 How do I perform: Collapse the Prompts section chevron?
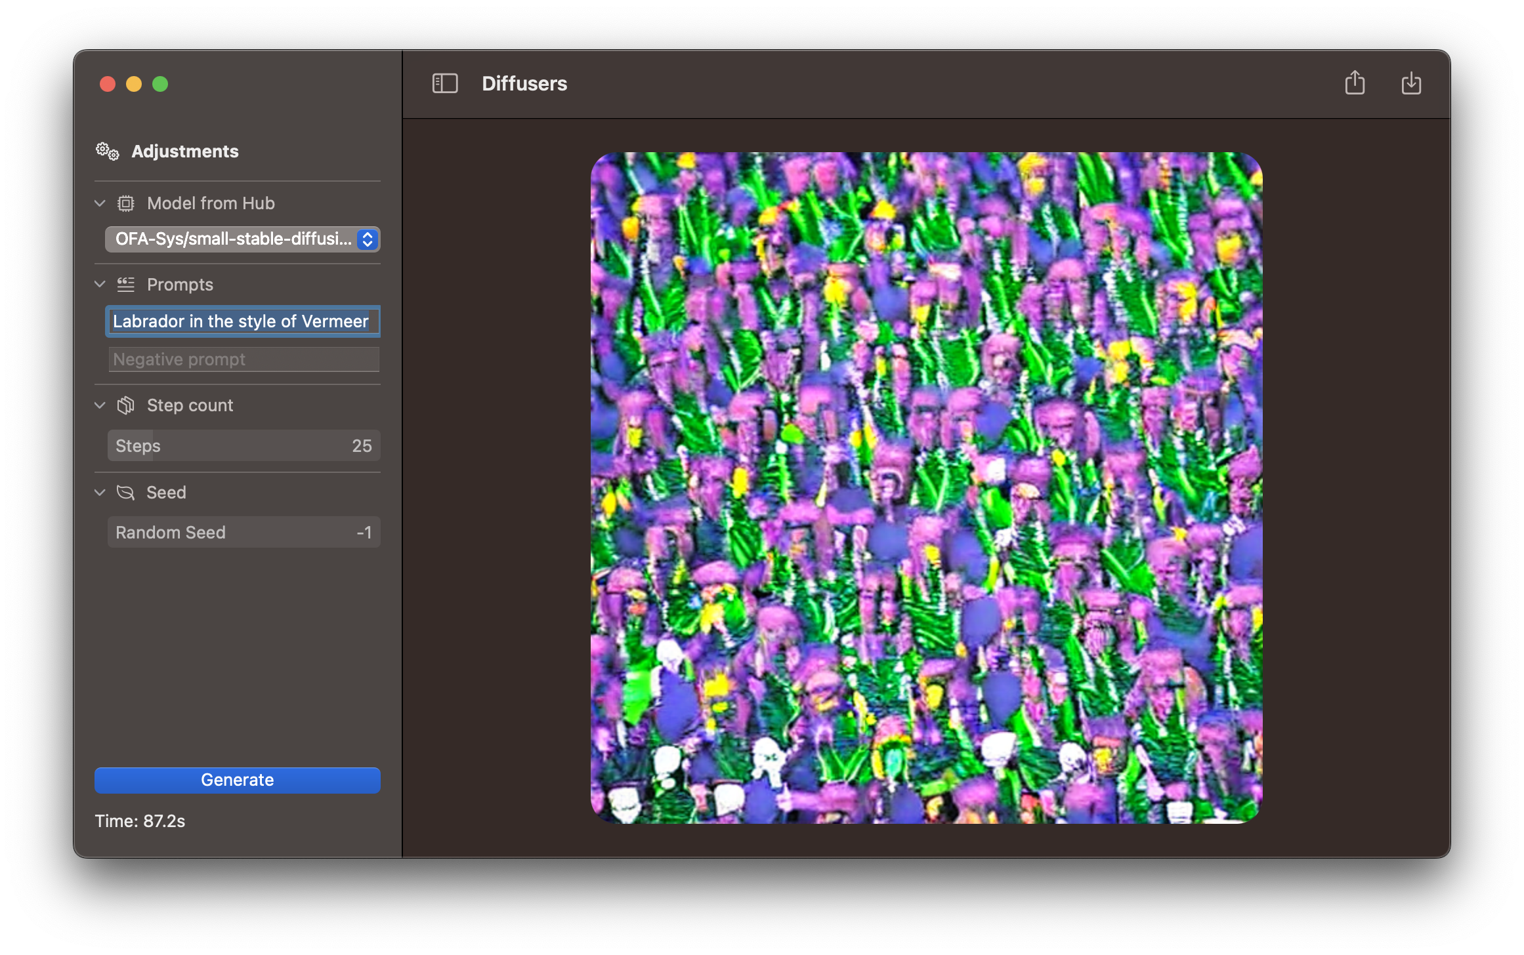pyautogui.click(x=100, y=285)
